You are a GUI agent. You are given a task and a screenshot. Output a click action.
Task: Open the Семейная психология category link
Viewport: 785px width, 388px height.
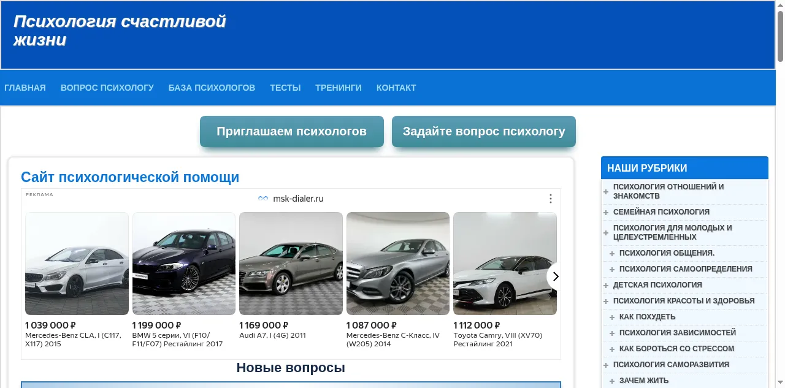click(x=661, y=212)
